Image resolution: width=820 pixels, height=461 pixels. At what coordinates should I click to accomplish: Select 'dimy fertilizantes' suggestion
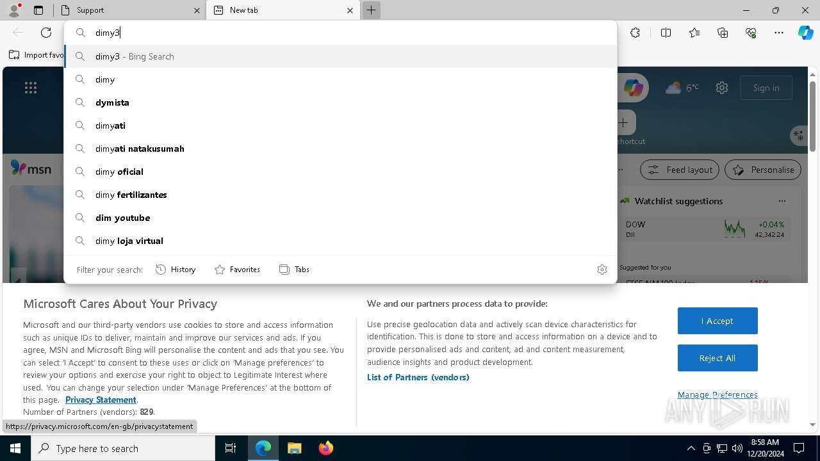click(340, 195)
